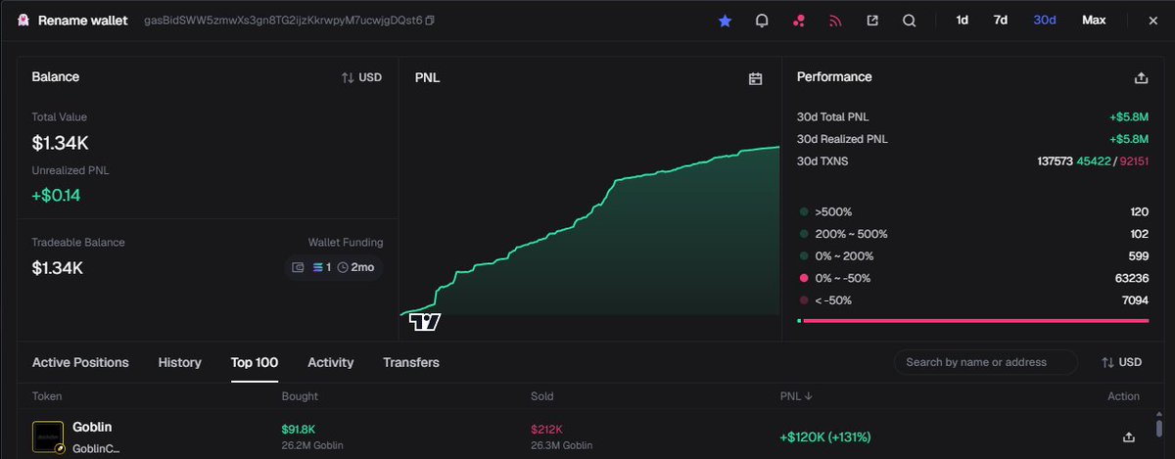1175x459 pixels.
Task: Share Performance panel via export icon
Action: 1141,78
